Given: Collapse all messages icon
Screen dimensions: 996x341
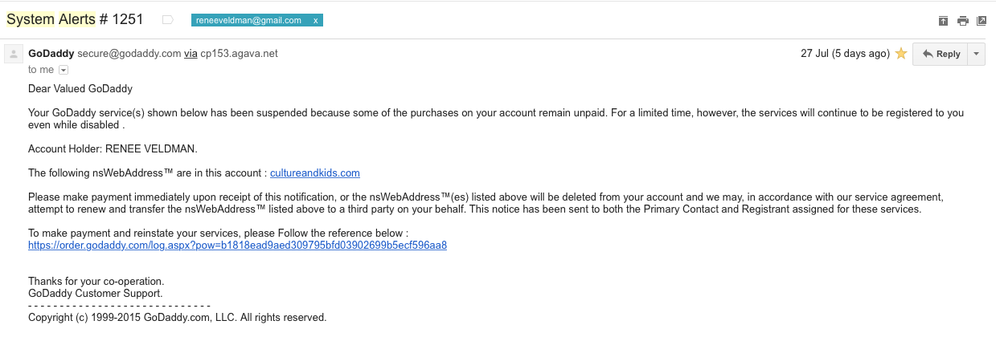Looking at the screenshot, I should (943, 21).
